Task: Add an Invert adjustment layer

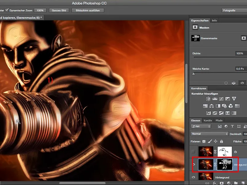Action: pos(208,113)
